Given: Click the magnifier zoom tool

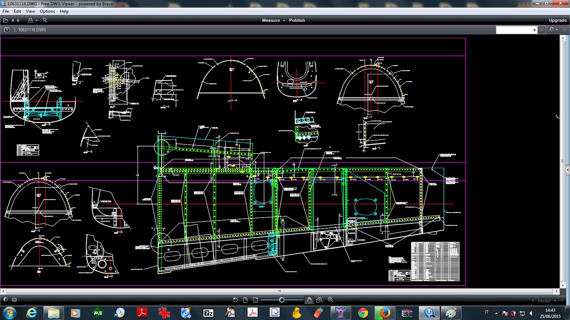Looking at the screenshot, I should (x=331, y=300).
